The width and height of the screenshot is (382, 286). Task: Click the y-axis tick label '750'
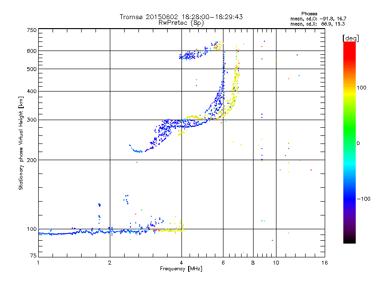tap(32, 30)
